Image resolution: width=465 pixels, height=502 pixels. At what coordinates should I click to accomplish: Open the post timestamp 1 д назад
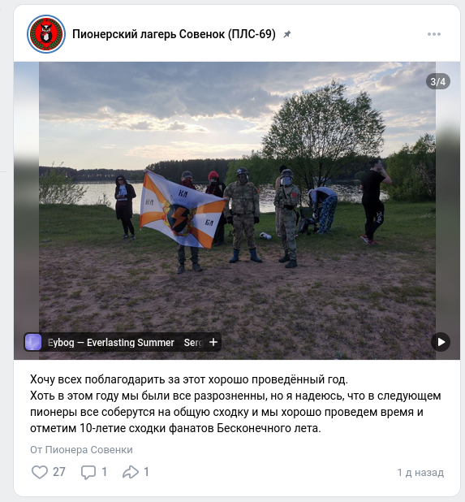420,473
